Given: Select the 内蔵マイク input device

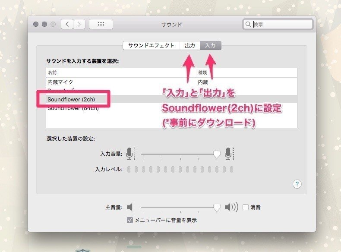Looking at the screenshot, I should point(171,82).
